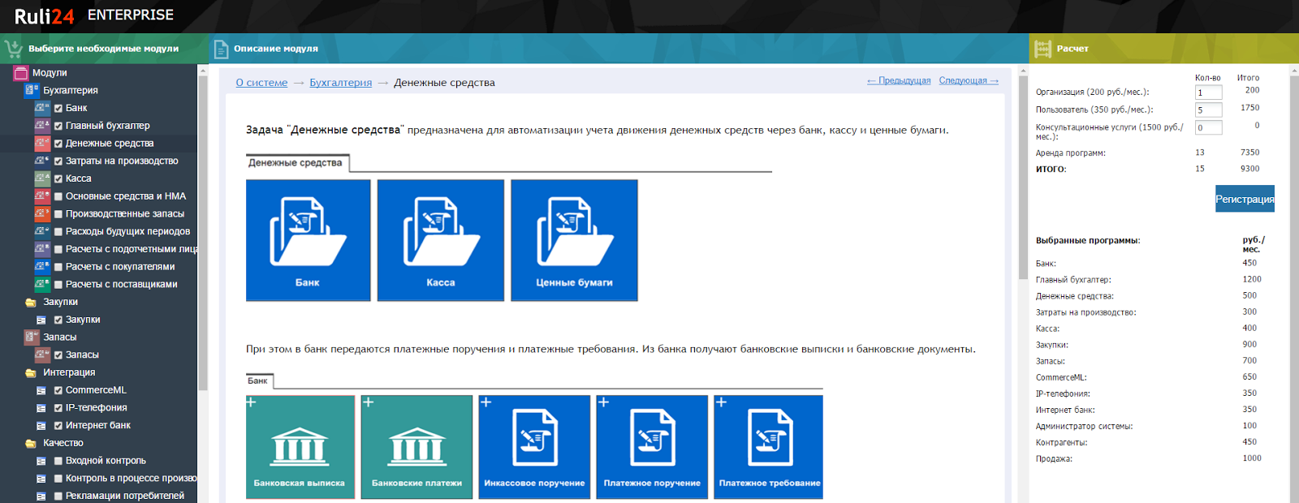
Task: Collapse the Качество folder group
Action: point(31,443)
